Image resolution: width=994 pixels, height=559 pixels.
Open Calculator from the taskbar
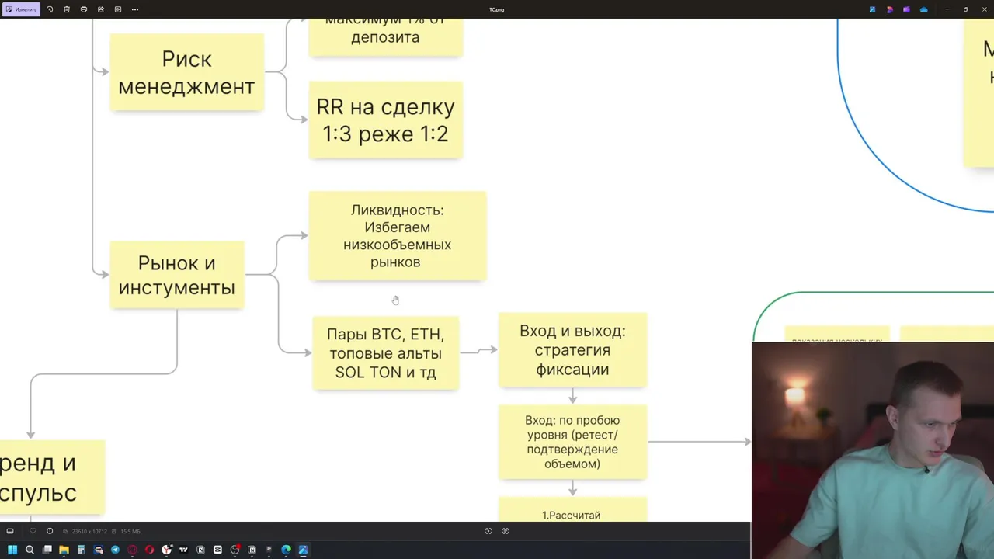(x=81, y=550)
